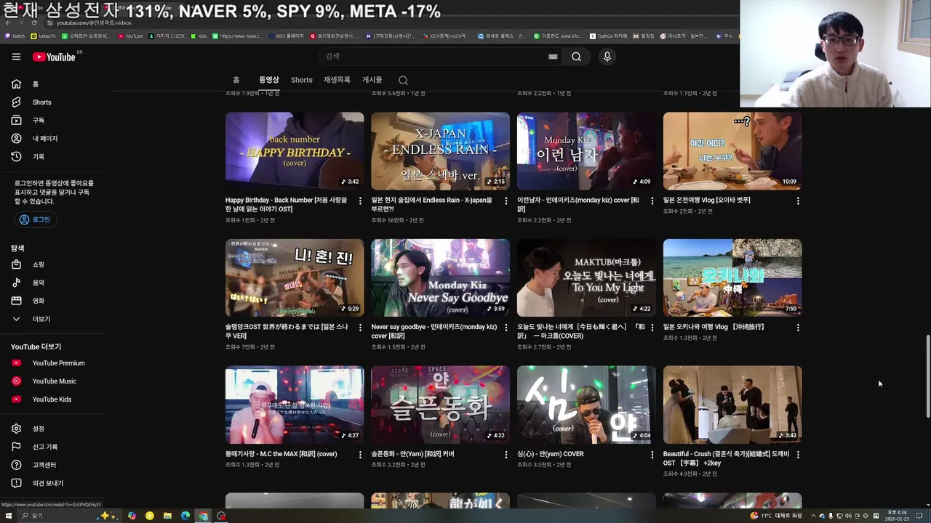Open more options for Endless Rain video

[506, 200]
